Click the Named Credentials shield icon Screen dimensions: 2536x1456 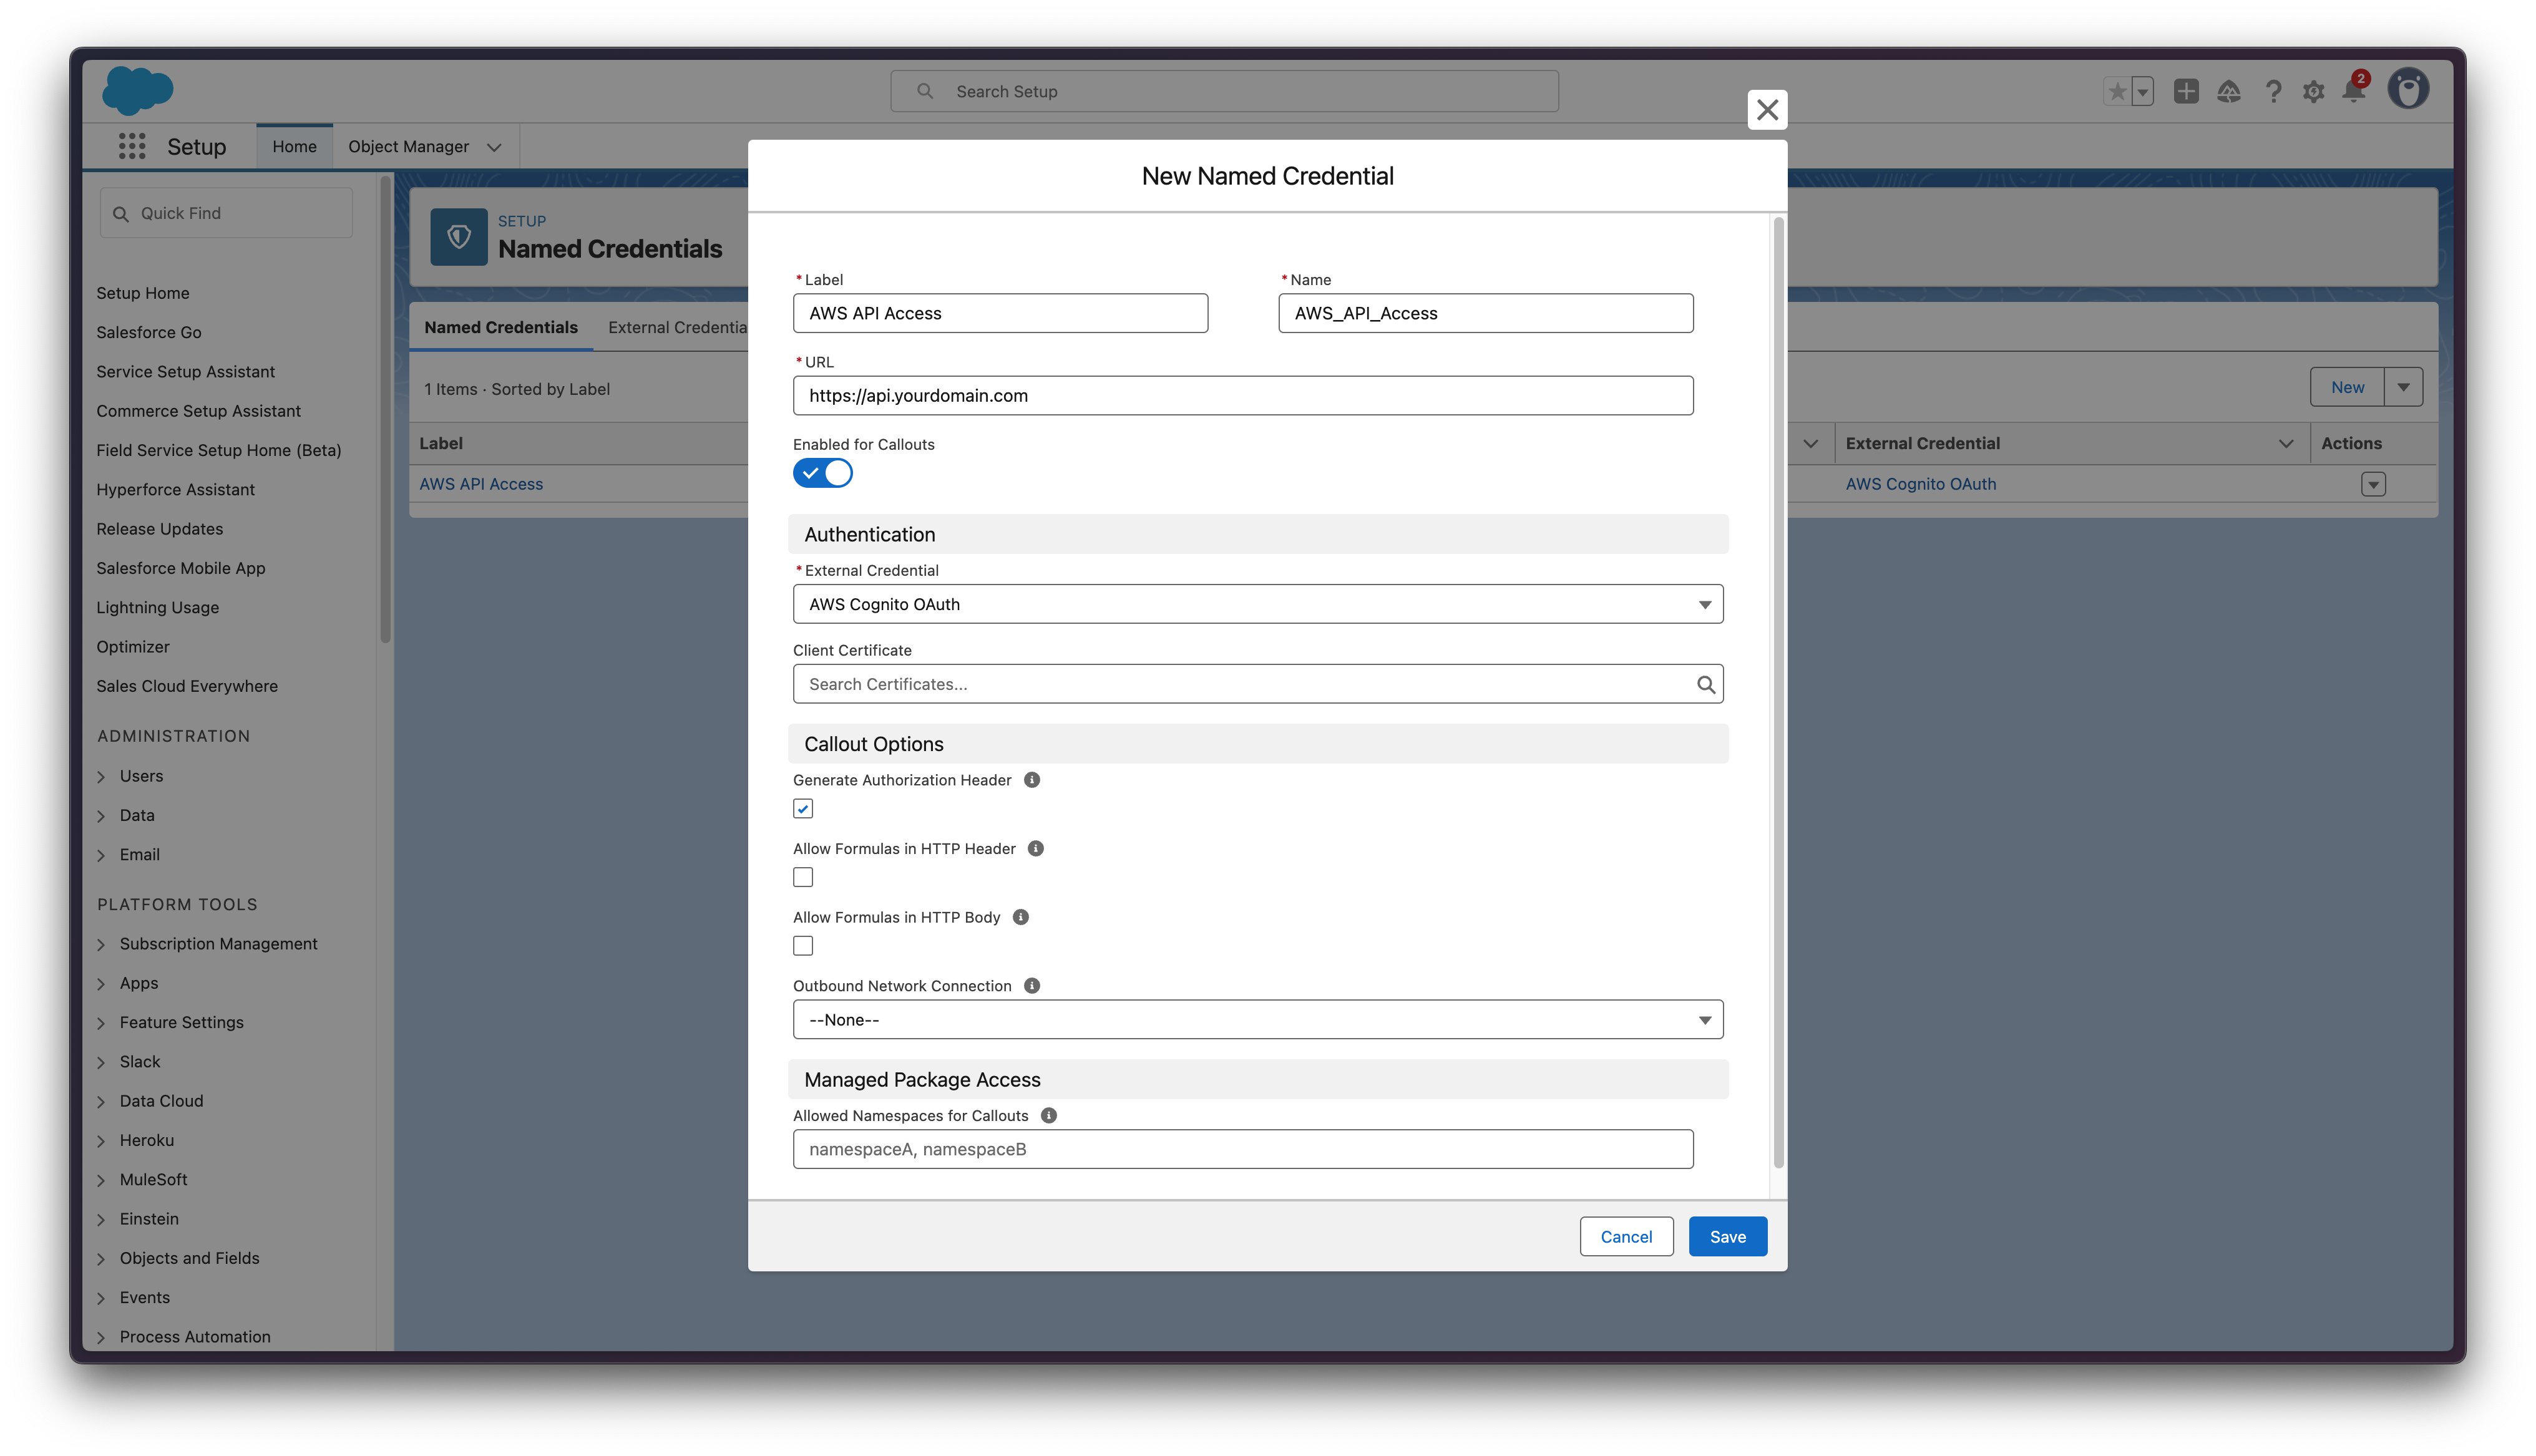click(x=459, y=237)
